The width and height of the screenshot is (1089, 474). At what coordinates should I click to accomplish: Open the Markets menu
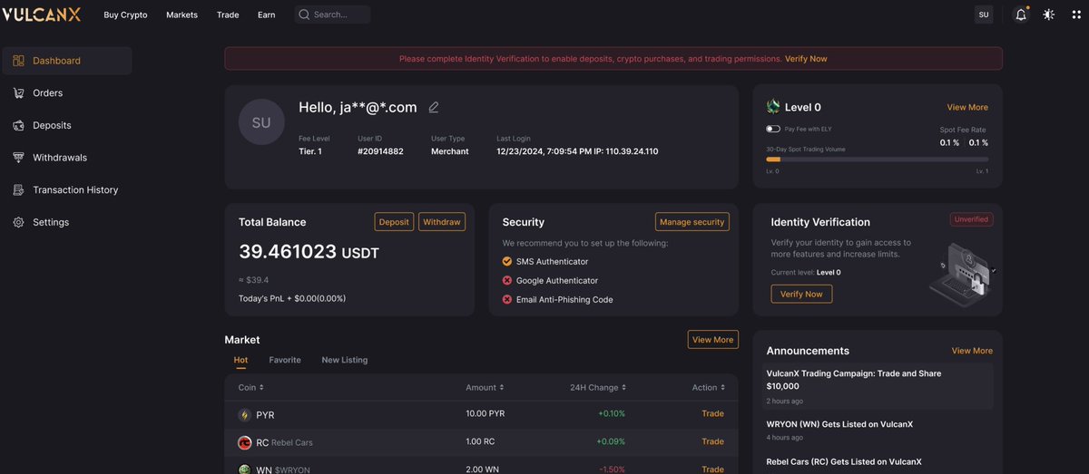181,15
